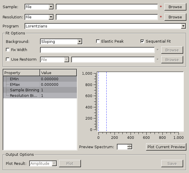Expand the Program Lorentzians dropdown
This screenshot has height=173, width=189.
point(105,26)
